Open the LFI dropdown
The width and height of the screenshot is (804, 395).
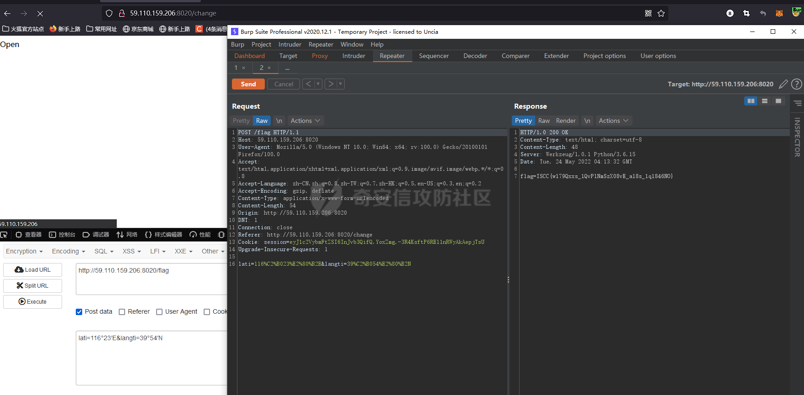[158, 251]
